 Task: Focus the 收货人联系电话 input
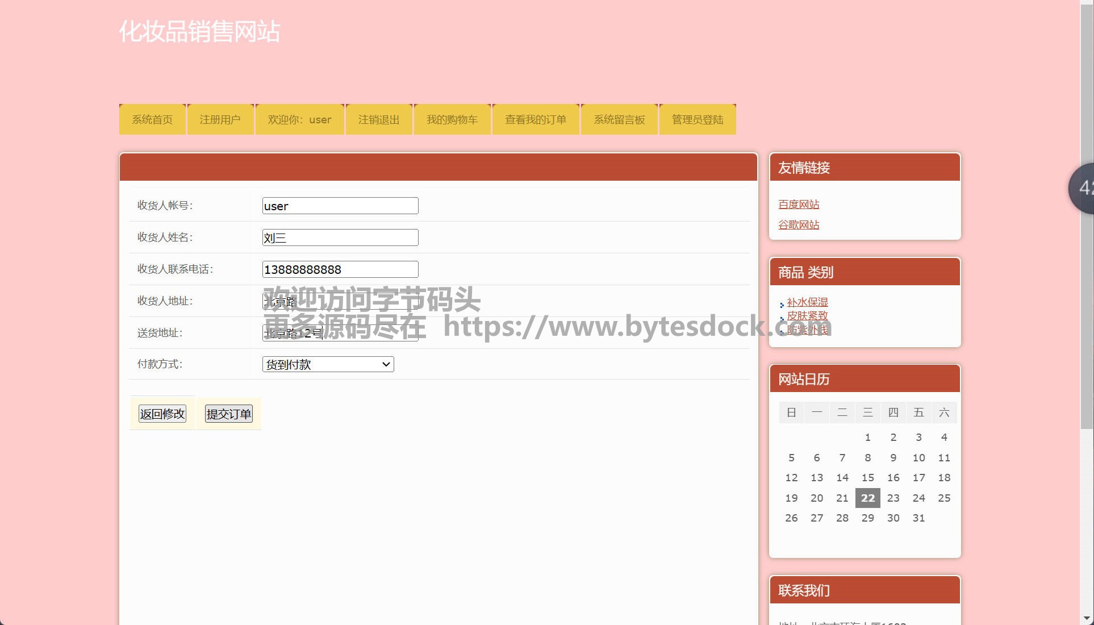pyautogui.click(x=340, y=269)
